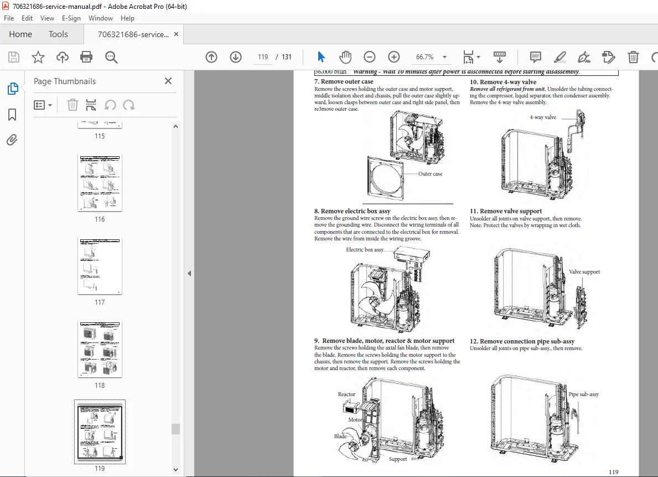Image resolution: width=658 pixels, height=477 pixels.
Task: Open the Edit menu
Action: (27, 18)
